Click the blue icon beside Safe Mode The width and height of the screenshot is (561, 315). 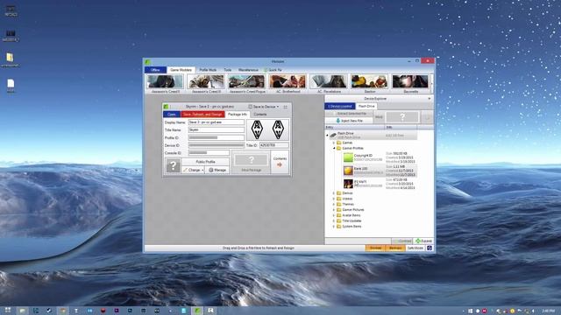point(430,248)
